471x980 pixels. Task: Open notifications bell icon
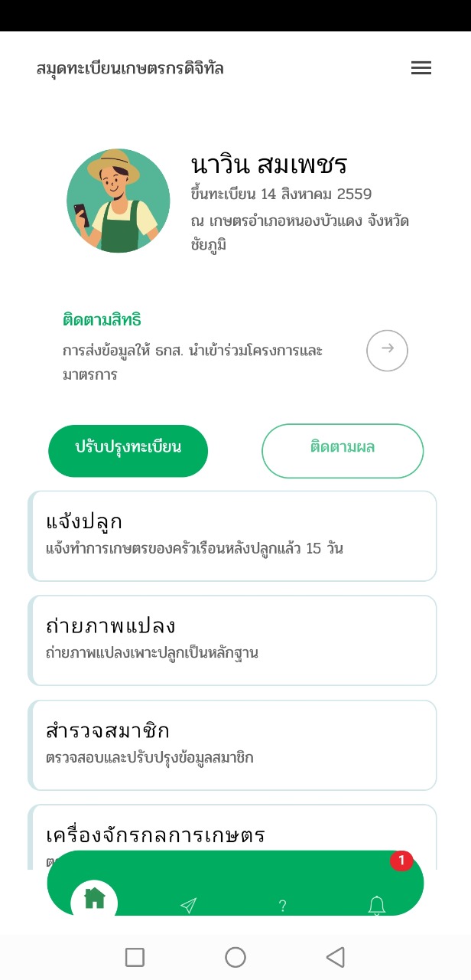click(x=377, y=905)
